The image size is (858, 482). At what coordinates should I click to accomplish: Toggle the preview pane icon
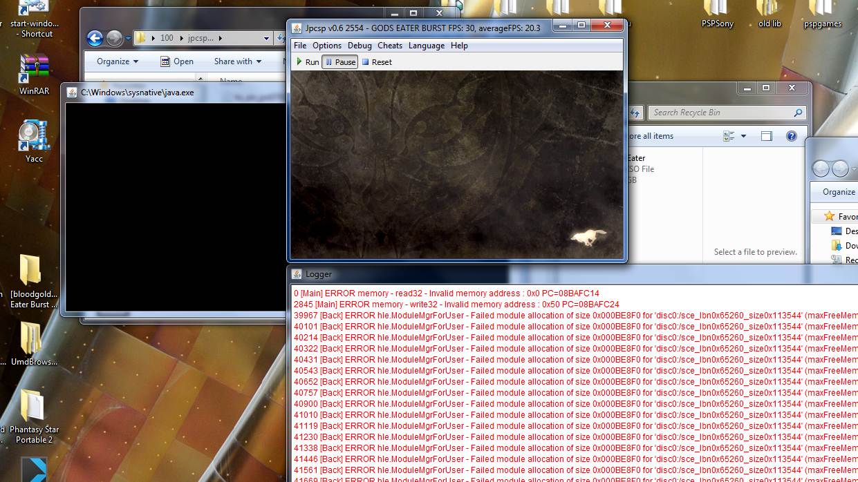pyautogui.click(x=766, y=136)
